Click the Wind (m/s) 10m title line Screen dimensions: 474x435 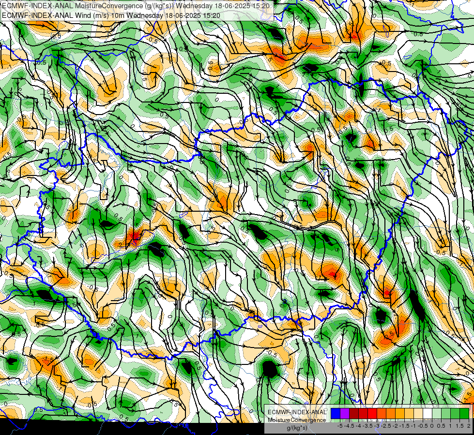[111, 15]
